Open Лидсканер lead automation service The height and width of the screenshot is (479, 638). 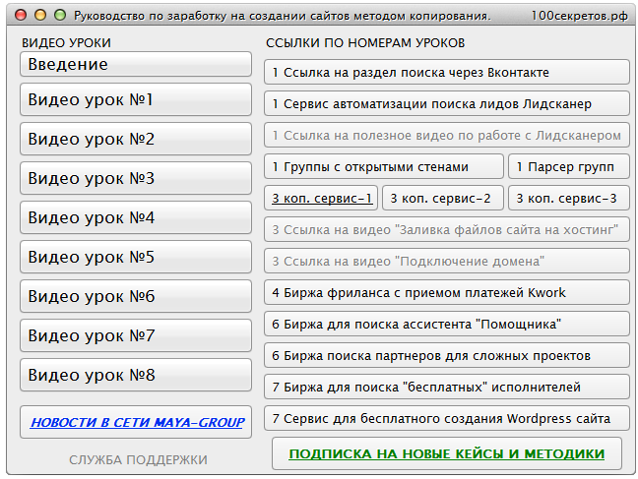click(x=446, y=104)
